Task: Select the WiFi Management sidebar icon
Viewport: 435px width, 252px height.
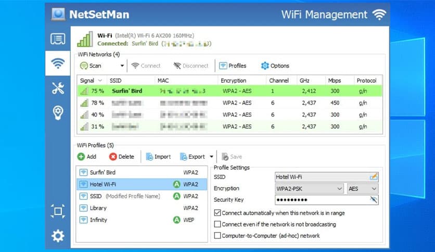Action: [x=58, y=64]
